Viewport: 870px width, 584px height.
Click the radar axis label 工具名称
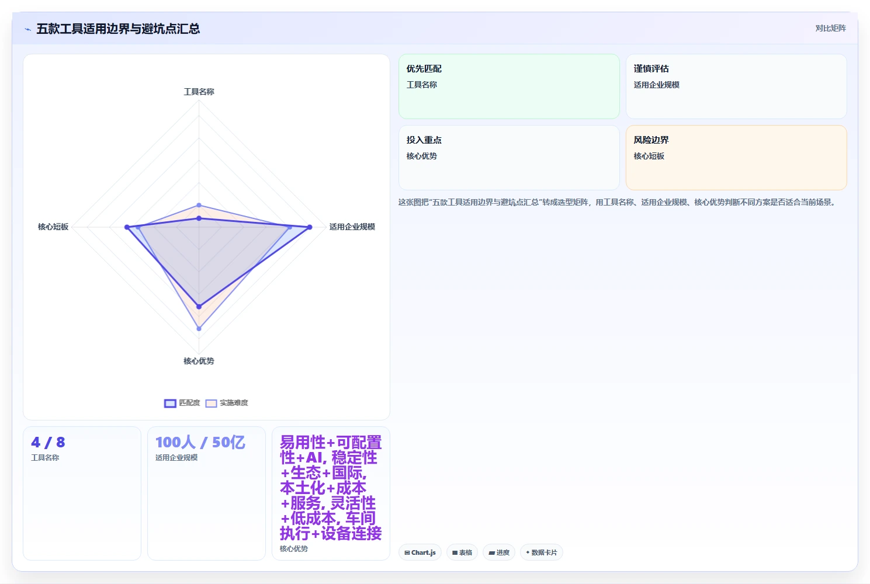[199, 92]
